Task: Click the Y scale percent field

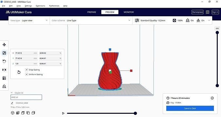Action: [50, 58]
